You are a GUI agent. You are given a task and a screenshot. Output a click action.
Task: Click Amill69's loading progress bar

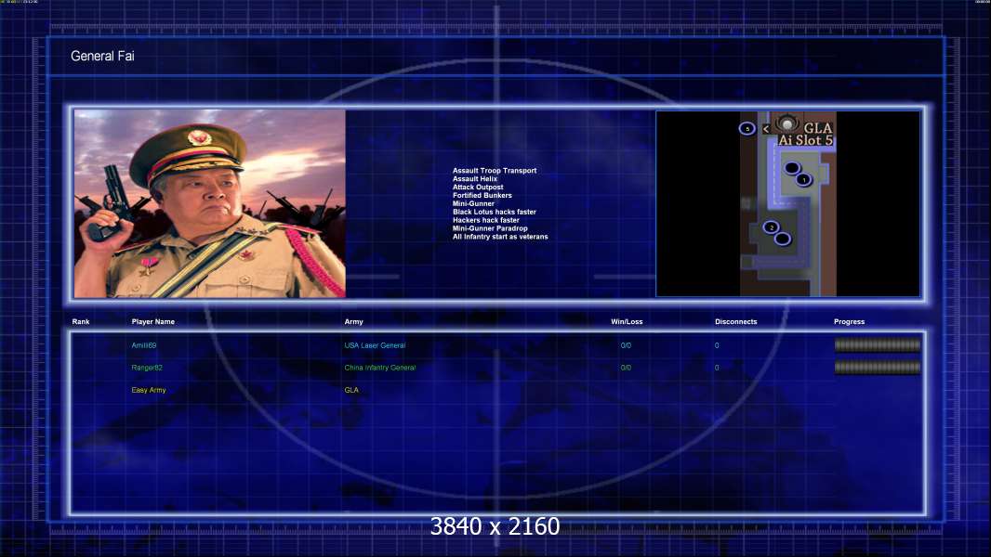point(878,345)
